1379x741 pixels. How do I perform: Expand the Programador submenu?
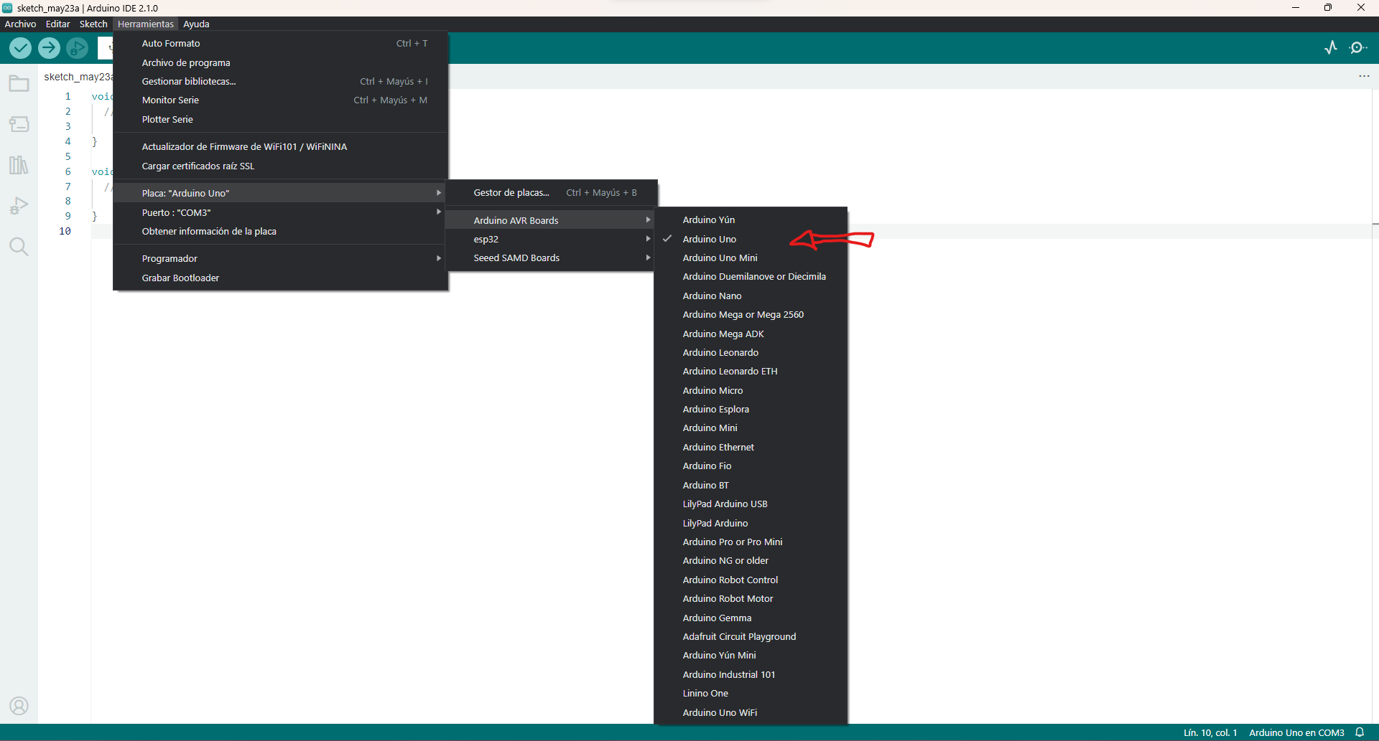click(281, 258)
